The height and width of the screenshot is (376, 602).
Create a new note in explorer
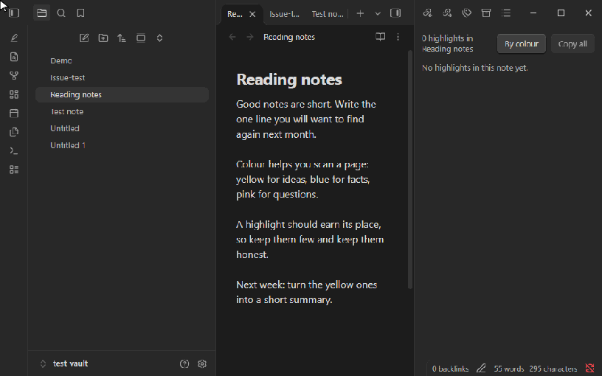(x=84, y=38)
